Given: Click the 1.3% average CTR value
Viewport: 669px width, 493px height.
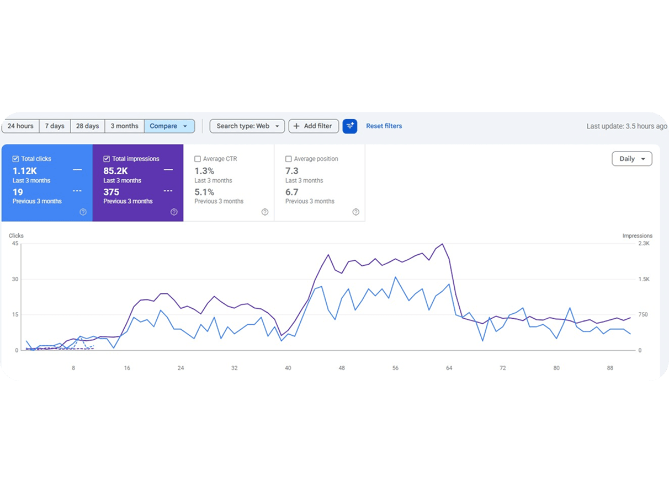Looking at the screenshot, I should point(204,171).
